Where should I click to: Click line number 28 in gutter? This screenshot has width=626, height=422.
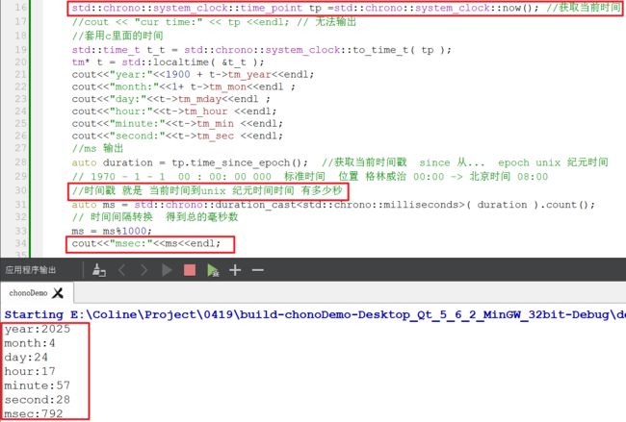tap(21, 162)
